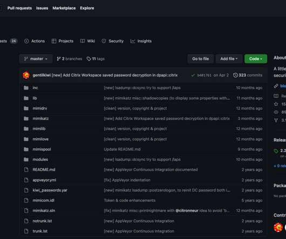
Task: Click contributor avatar under Contributors
Action: click(x=278, y=227)
